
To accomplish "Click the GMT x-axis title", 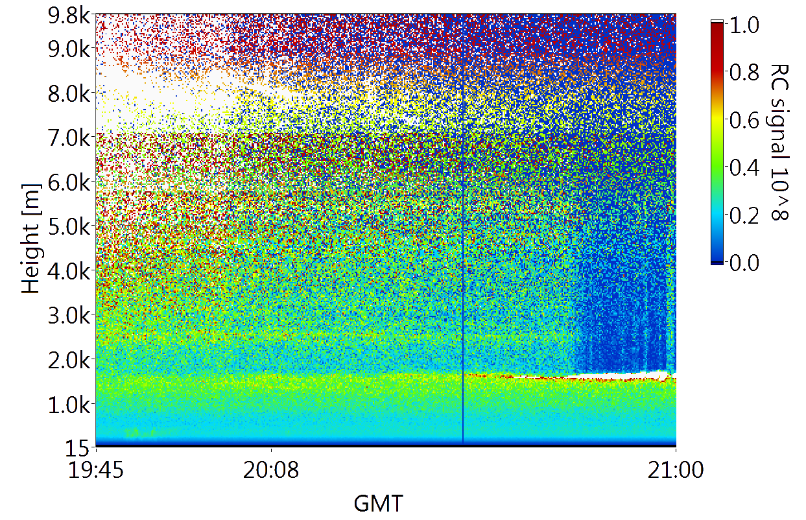I will (378, 502).
